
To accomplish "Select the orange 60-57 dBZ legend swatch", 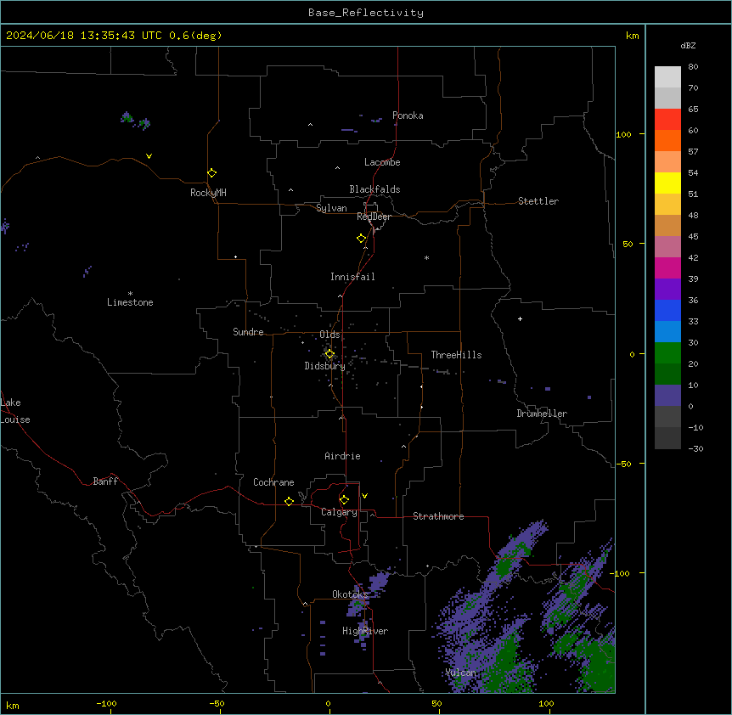I will [x=667, y=140].
